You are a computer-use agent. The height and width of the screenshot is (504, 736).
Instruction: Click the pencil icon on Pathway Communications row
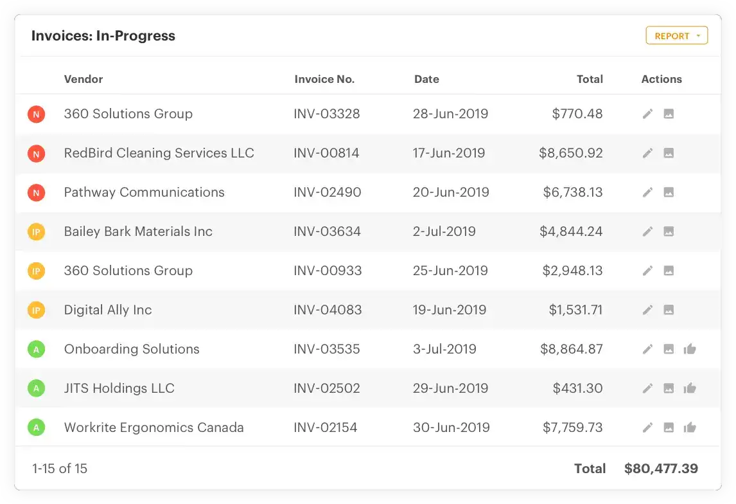[x=647, y=192]
